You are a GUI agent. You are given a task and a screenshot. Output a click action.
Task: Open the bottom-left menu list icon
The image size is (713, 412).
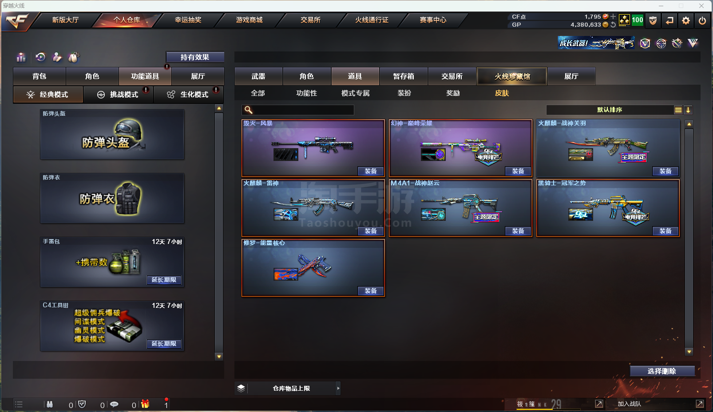pyautogui.click(x=19, y=404)
